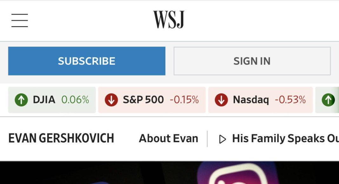Click the S&P 500 -0.15% change value
The width and height of the screenshot is (339, 184).
(184, 100)
